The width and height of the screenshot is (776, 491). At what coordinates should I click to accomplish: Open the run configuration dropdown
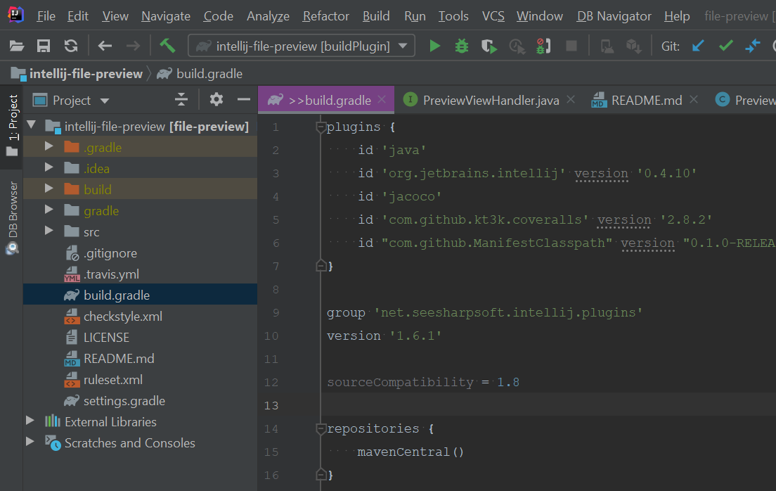[403, 46]
